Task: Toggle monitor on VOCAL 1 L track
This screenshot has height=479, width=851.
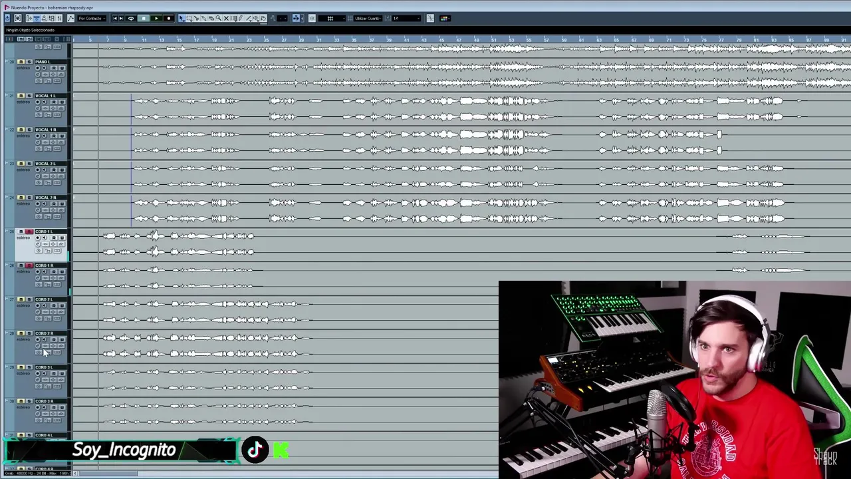Action: tap(44, 102)
